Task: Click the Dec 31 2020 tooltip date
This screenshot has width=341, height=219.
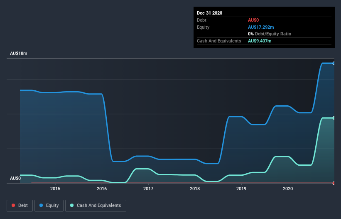Action: tap(209, 13)
